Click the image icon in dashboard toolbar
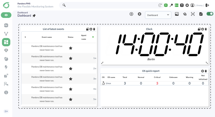The width and height of the screenshot is (215, 117). click(x=177, y=14)
